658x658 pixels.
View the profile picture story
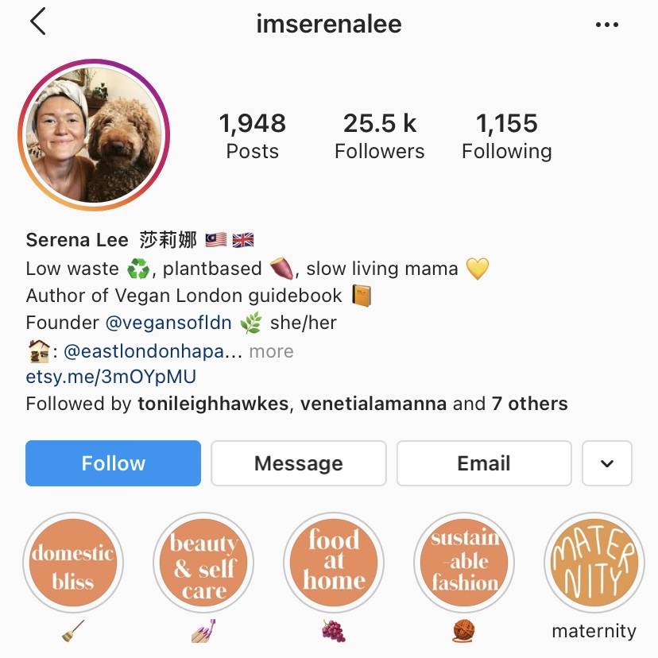point(94,135)
